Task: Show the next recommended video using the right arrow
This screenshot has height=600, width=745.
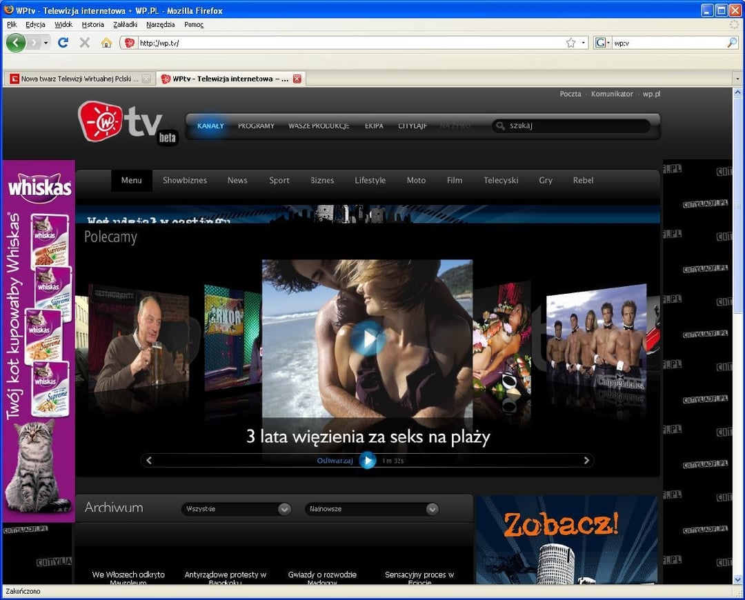Action: point(586,460)
